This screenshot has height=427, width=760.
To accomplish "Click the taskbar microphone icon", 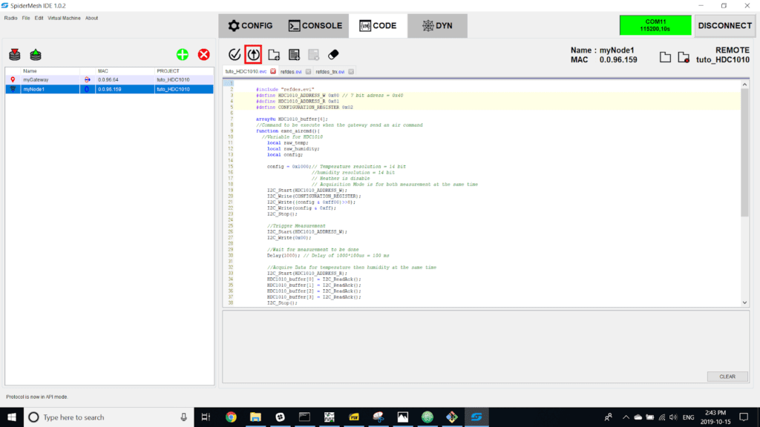I will point(184,417).
